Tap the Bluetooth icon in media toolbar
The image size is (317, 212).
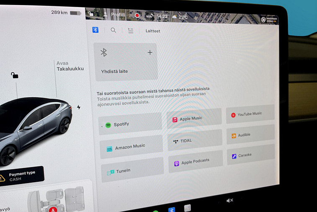[95, 30]
